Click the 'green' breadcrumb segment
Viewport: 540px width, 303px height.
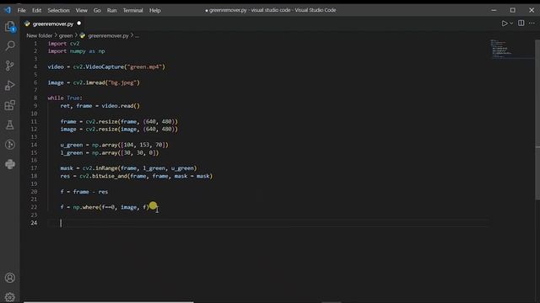(x=66, y=35)
